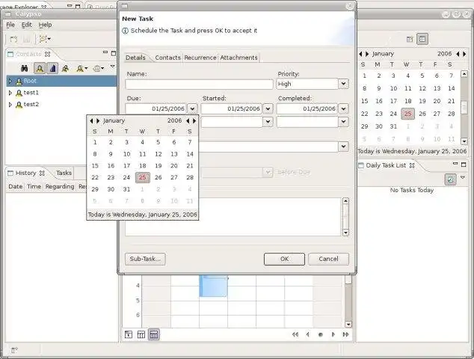Image resolution: width=474 pixels, height=359 pixels.
Task: Open the History tab
Action: 26,173
